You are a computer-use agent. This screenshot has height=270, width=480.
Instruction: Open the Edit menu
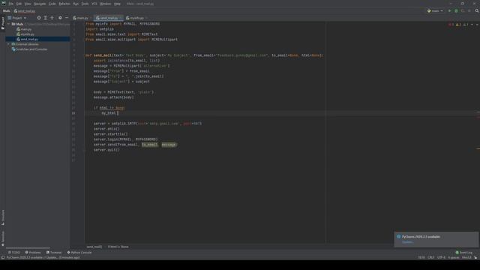[19, 4]
